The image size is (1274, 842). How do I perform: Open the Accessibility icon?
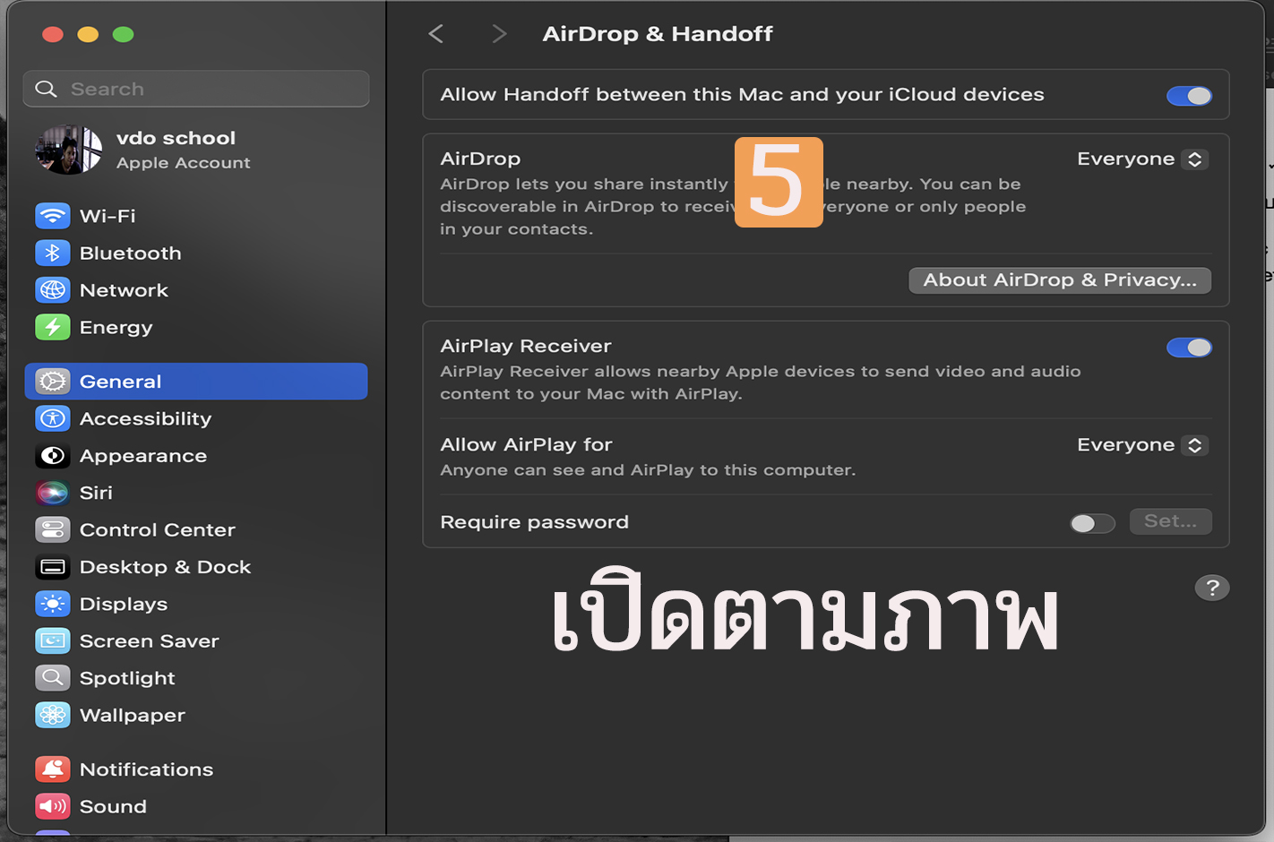[x=53, y=418]
